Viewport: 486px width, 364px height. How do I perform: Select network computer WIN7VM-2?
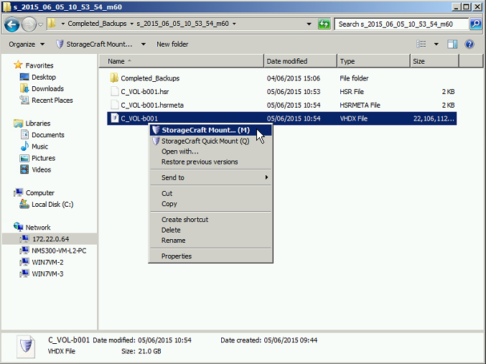point(42,262)
